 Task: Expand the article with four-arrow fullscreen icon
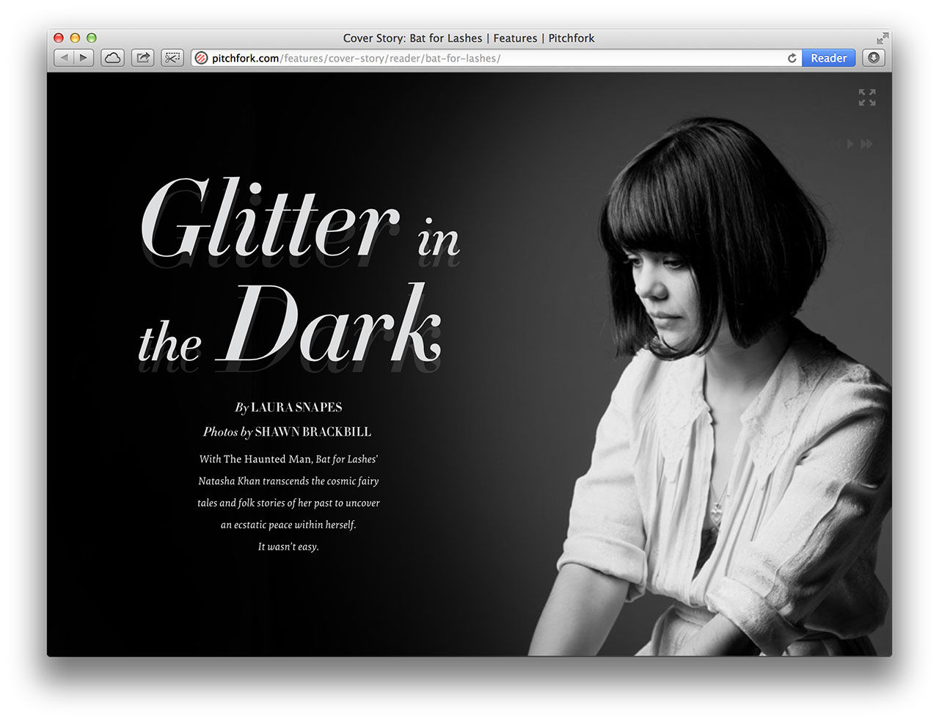(867, 98)
